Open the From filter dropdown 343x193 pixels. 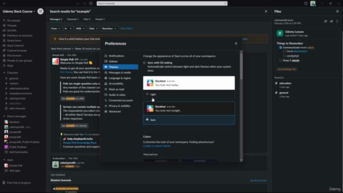56,28
